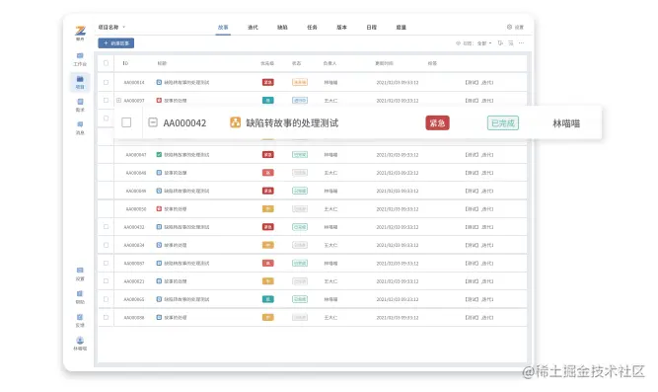This screenshot has width=658, height=392.
Task: Click the eye icon before 视图
Action: coord(458,43)
